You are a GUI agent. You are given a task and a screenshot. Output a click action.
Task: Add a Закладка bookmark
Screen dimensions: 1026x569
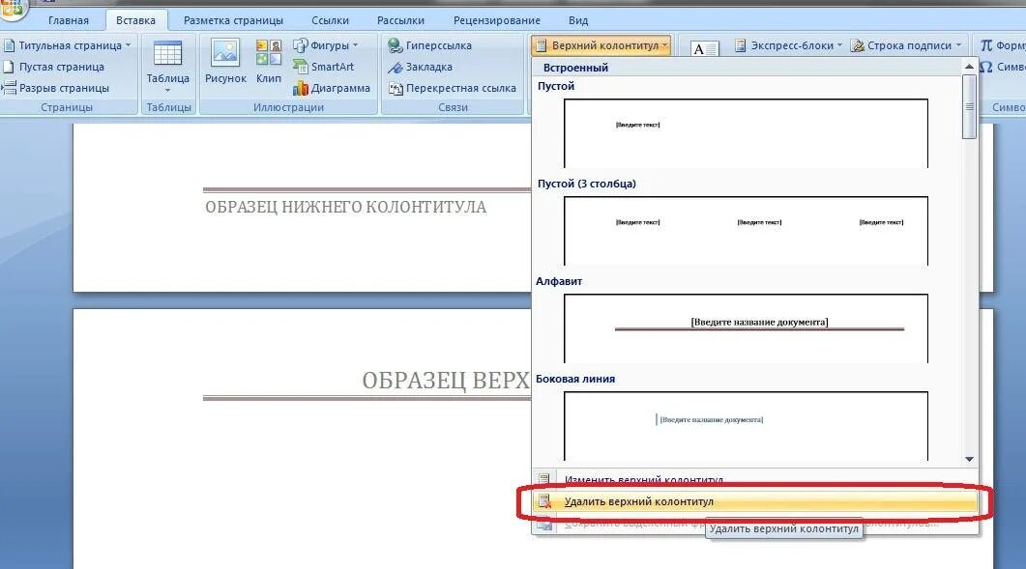point(420,67)
